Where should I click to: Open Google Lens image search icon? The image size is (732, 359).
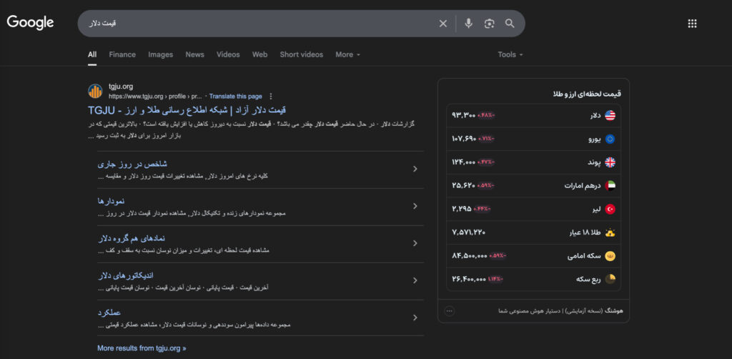489,24
